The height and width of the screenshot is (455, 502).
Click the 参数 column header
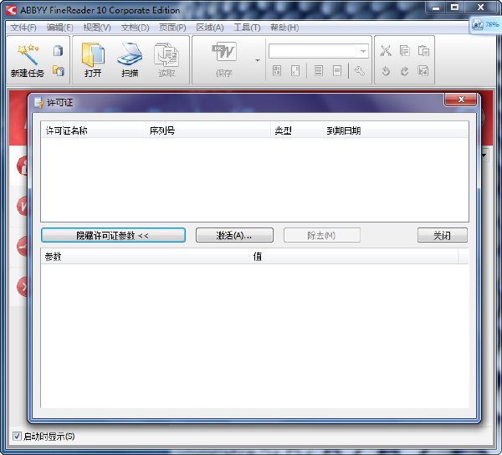(145, 256)
